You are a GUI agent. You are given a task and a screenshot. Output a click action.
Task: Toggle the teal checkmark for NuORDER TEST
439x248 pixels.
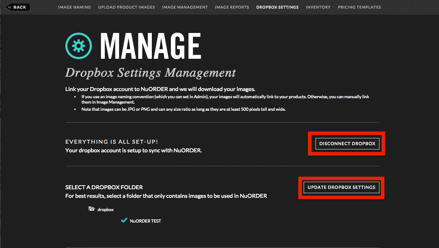[124, 220]
